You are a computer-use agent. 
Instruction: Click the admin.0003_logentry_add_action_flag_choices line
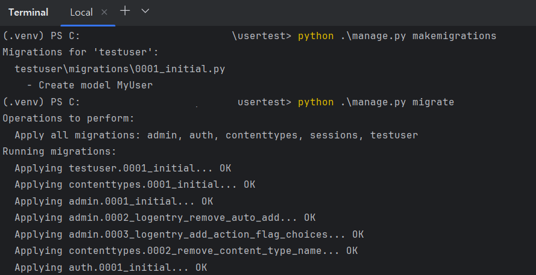[189, 234]
